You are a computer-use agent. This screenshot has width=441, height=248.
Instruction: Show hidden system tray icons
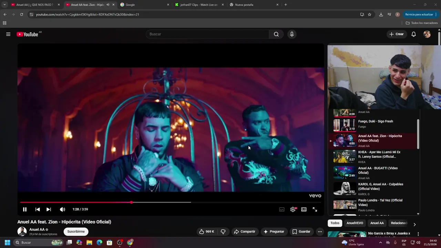tap(380, 242)
